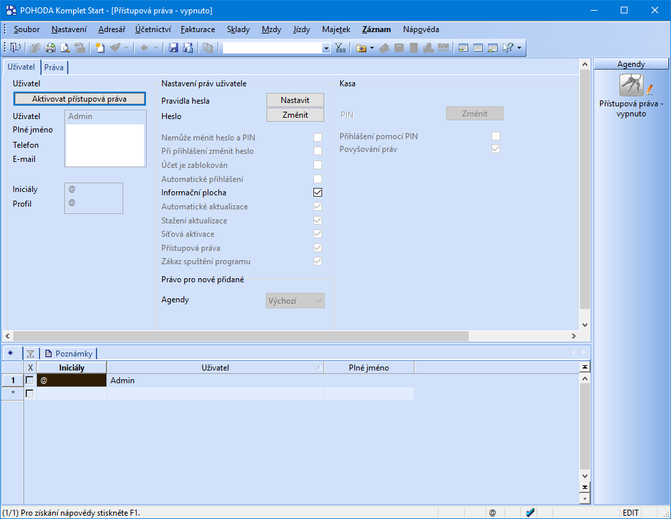
Task: Click the Uživatel field showing Admin
Action: point(105,116)
